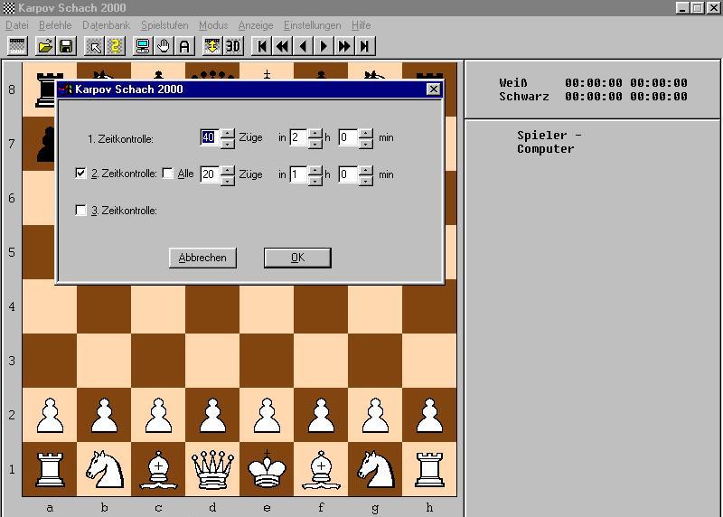Viewport: 723px width, 517px height.
Task: Enable the 3. Zeitkontrolle checkbox
Action: (x=81, y=211)
